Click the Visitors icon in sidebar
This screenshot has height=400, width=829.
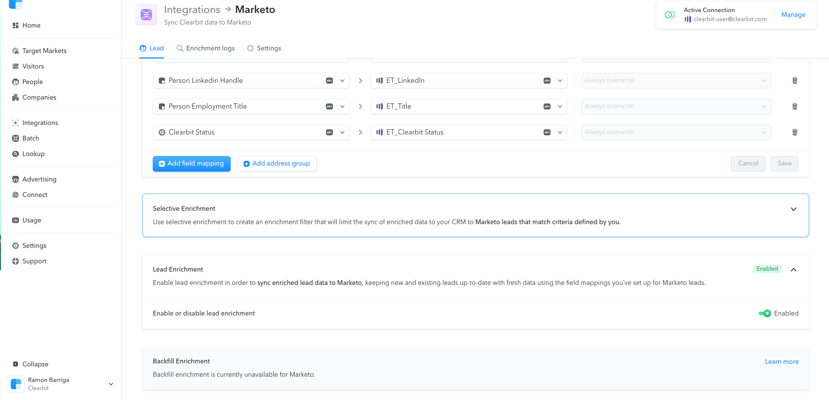coord(16,66)
